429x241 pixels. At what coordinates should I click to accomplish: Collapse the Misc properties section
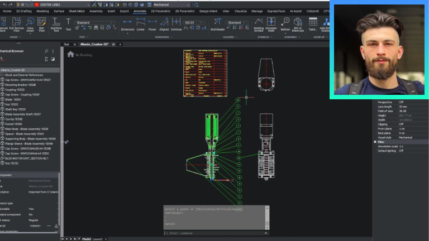[x=375, y=142]
